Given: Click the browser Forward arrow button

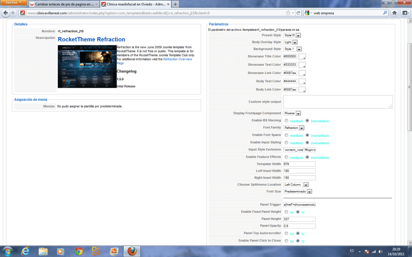Looking at the screenshot, I should click(13, 13).
